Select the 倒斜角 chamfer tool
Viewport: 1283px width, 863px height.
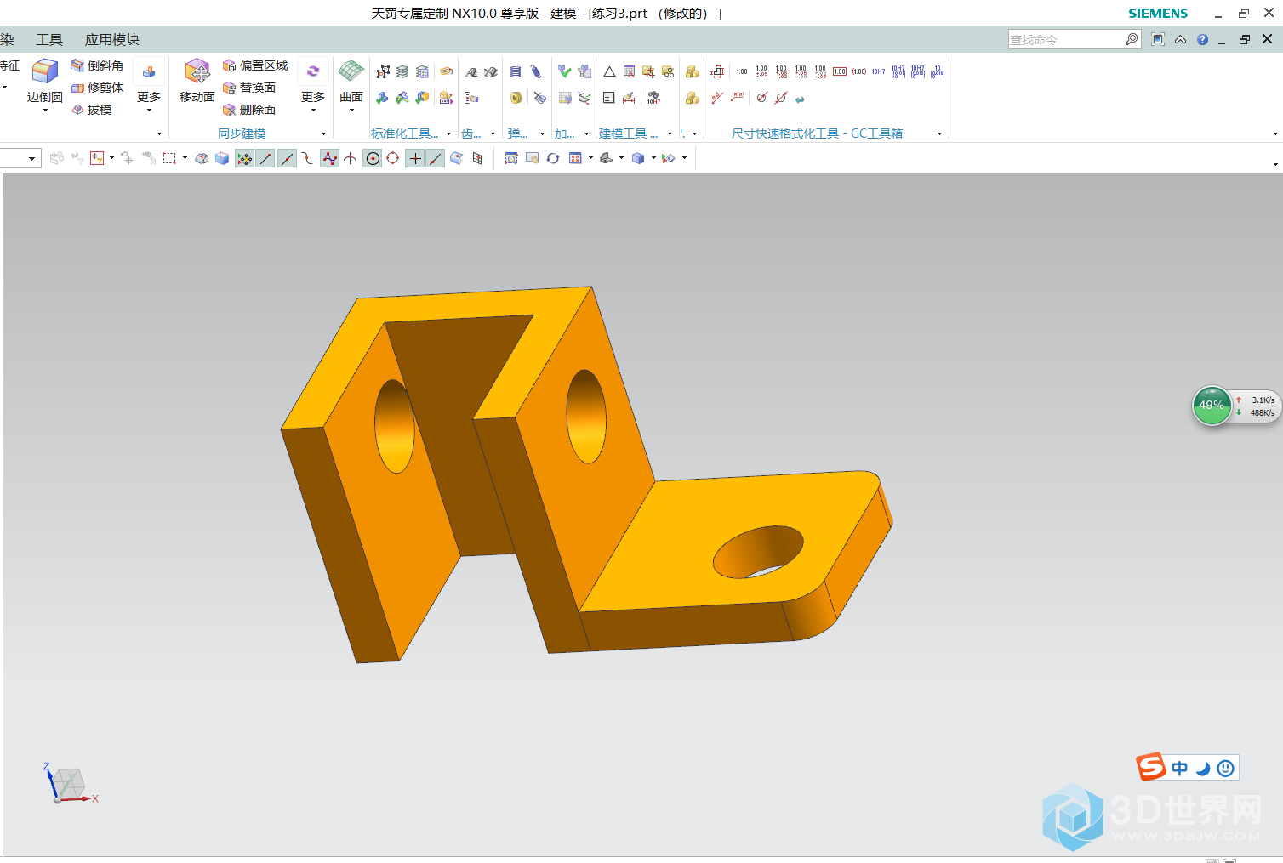[x=97, y=65]
